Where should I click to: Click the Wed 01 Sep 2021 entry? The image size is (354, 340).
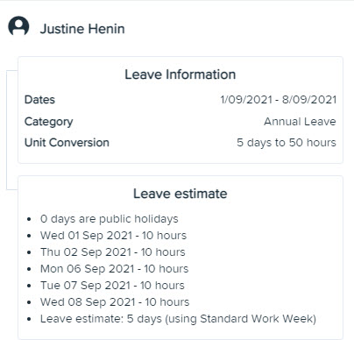113,236
